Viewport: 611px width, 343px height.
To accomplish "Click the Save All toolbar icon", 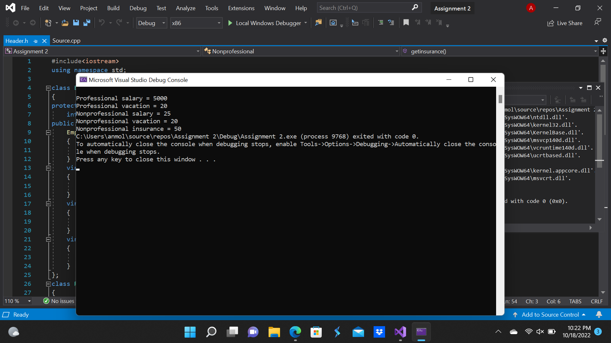I will tap(87, 23).
